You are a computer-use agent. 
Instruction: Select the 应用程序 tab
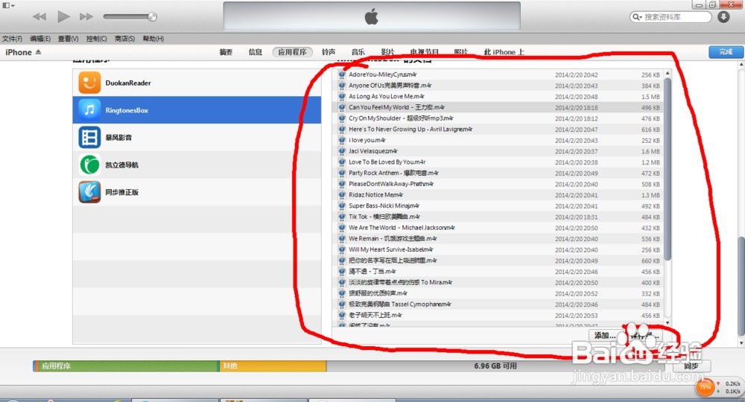[x=292, y=51]
